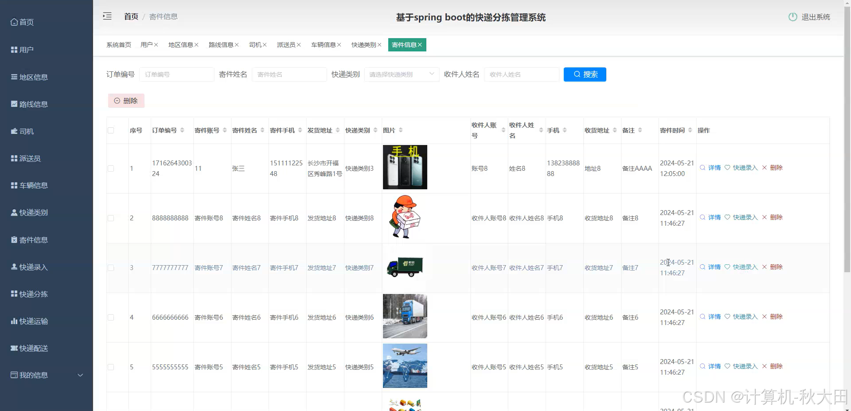This screenshot has width=851, height=411.
Task: Open 派送员 in the sidebar
Action: [26, 158]
